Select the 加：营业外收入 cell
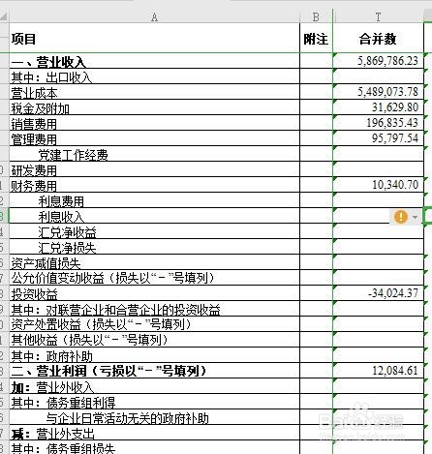The image size is (432, 454). [x=155, y=386]
